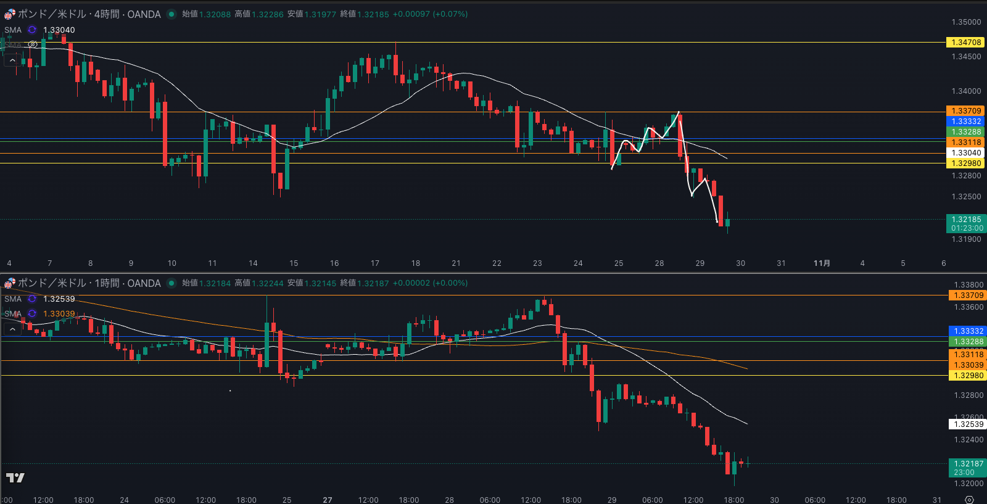
Task: Click the blue 1.33332 price label on 4-hour chart
Action: [x=965, y=122]
